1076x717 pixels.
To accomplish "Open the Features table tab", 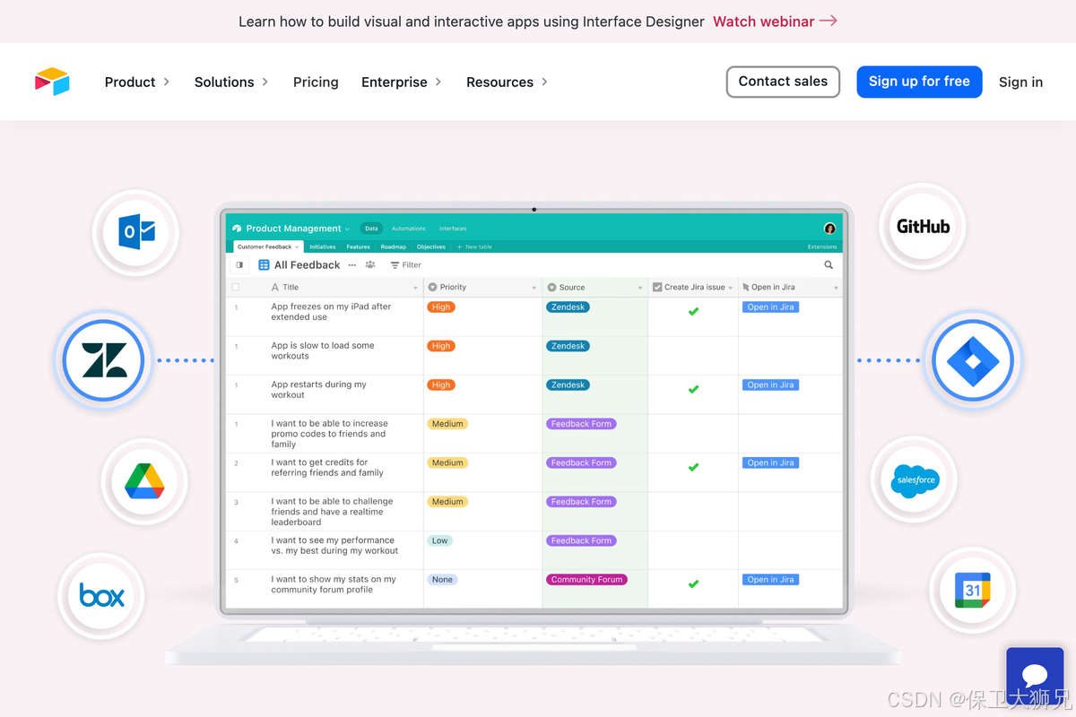I will point(358,246).
